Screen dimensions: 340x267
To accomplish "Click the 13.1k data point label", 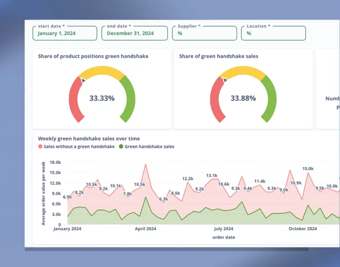I will [212, 176].
